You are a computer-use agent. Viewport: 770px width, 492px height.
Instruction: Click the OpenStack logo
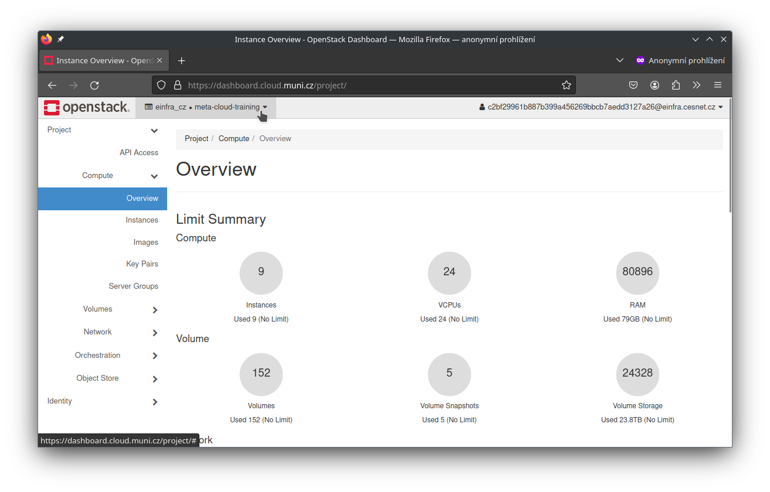pyautogui.click(x=86, y=107)
